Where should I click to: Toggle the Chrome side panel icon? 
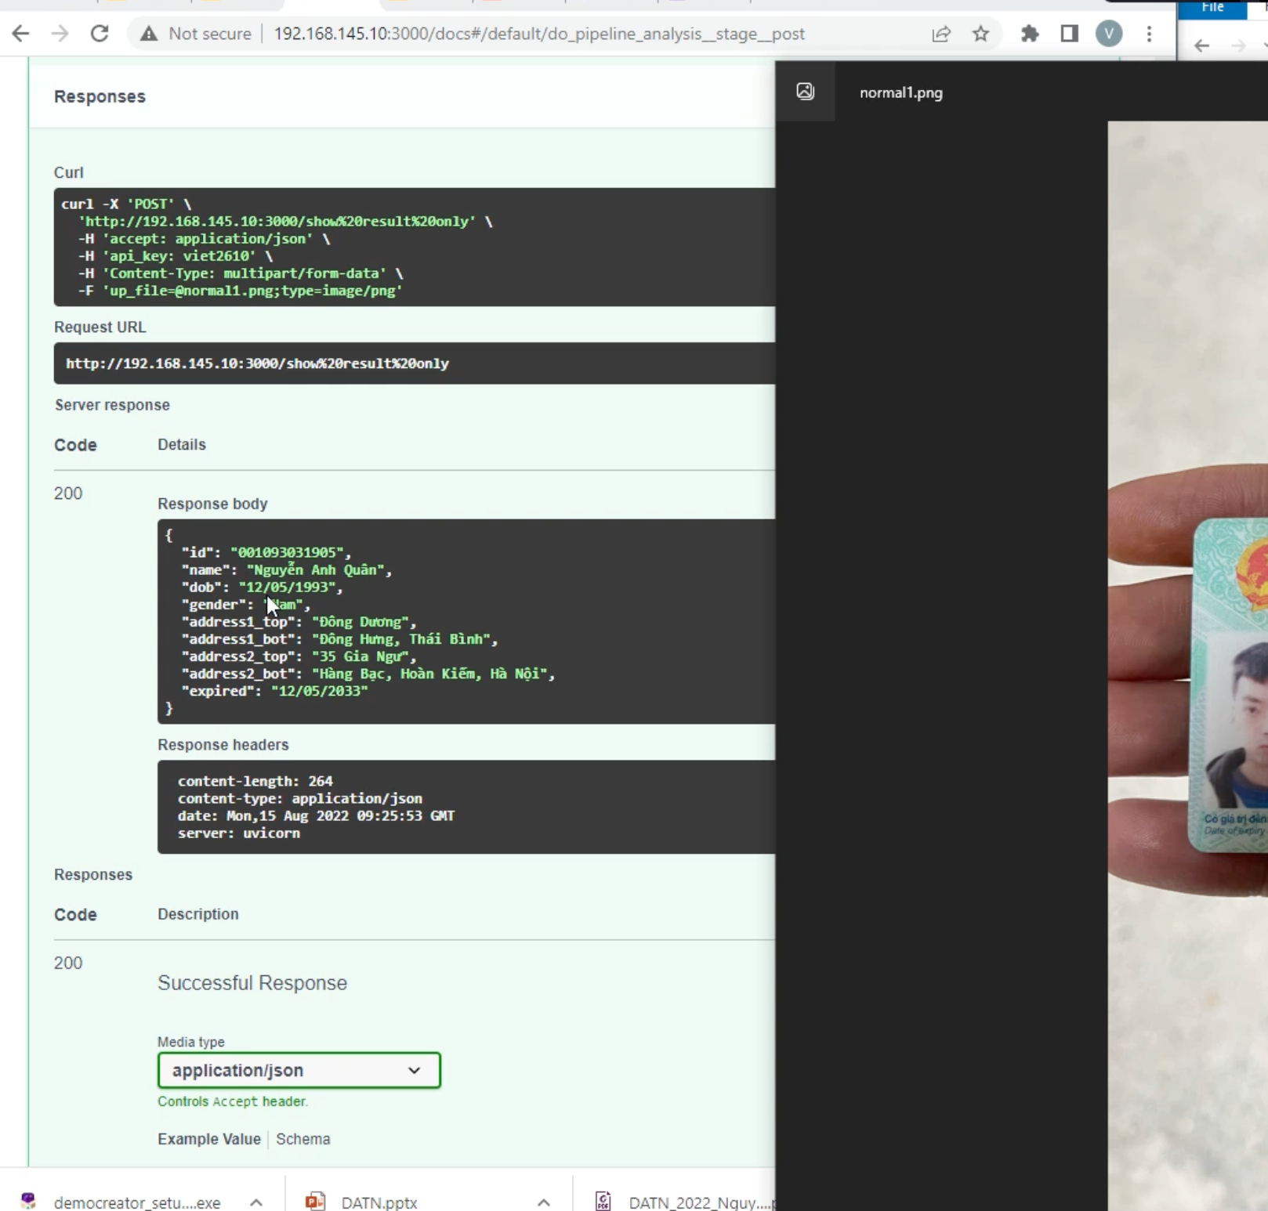1069,34
